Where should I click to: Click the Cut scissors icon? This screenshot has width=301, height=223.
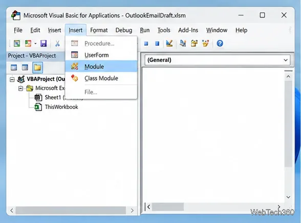[x=57, y=44]
